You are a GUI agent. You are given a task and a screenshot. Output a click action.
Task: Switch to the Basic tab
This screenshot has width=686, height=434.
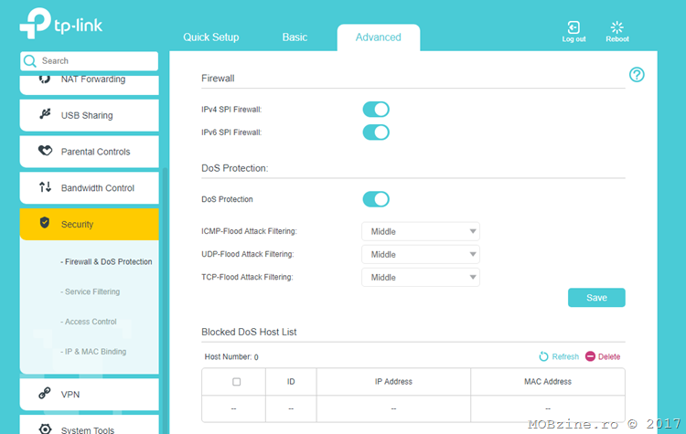tap(295, 37)
